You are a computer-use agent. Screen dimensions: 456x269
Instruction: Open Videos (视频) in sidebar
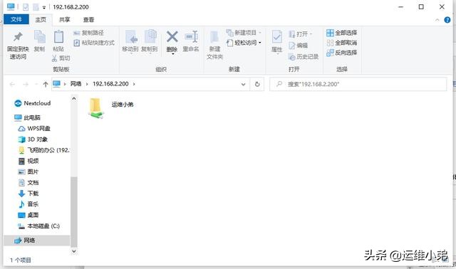pyautogui.click(x=28, y=161)
